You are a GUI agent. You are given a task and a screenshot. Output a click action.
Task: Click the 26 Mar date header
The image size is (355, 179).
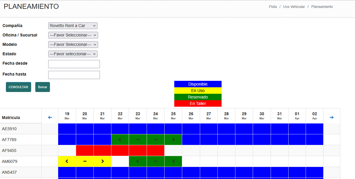pyautogui.click(x=191, y=116)
